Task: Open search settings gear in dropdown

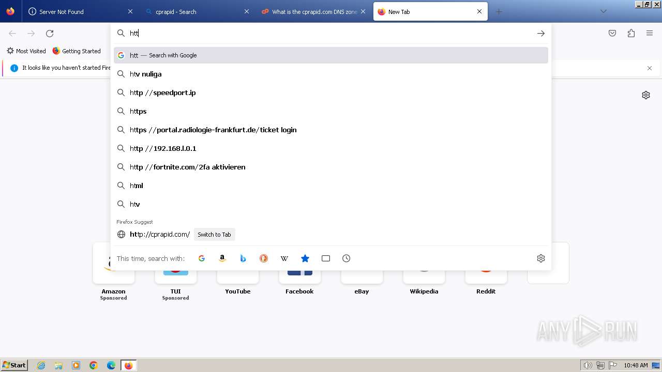Action: (x=541, y=258)
